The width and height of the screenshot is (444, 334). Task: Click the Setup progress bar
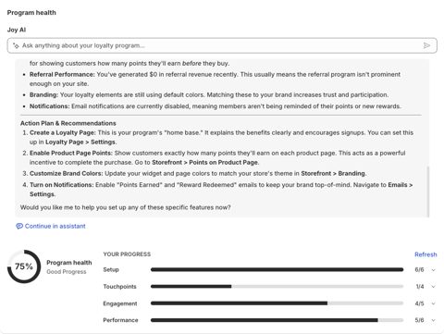(x=277, y=269)
